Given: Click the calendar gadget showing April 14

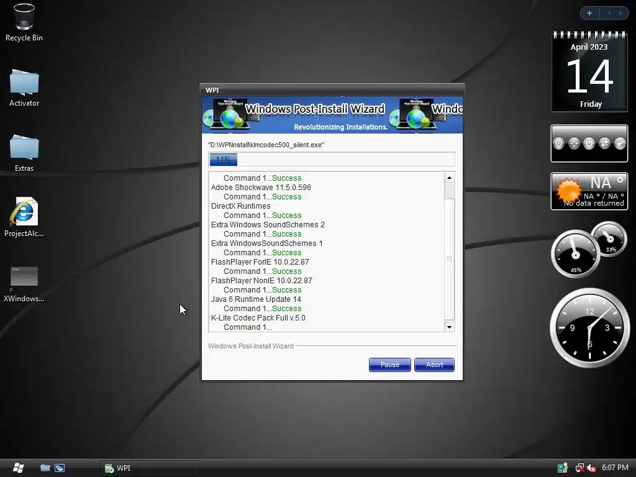Looking at the screenshot, I should 589,72.
